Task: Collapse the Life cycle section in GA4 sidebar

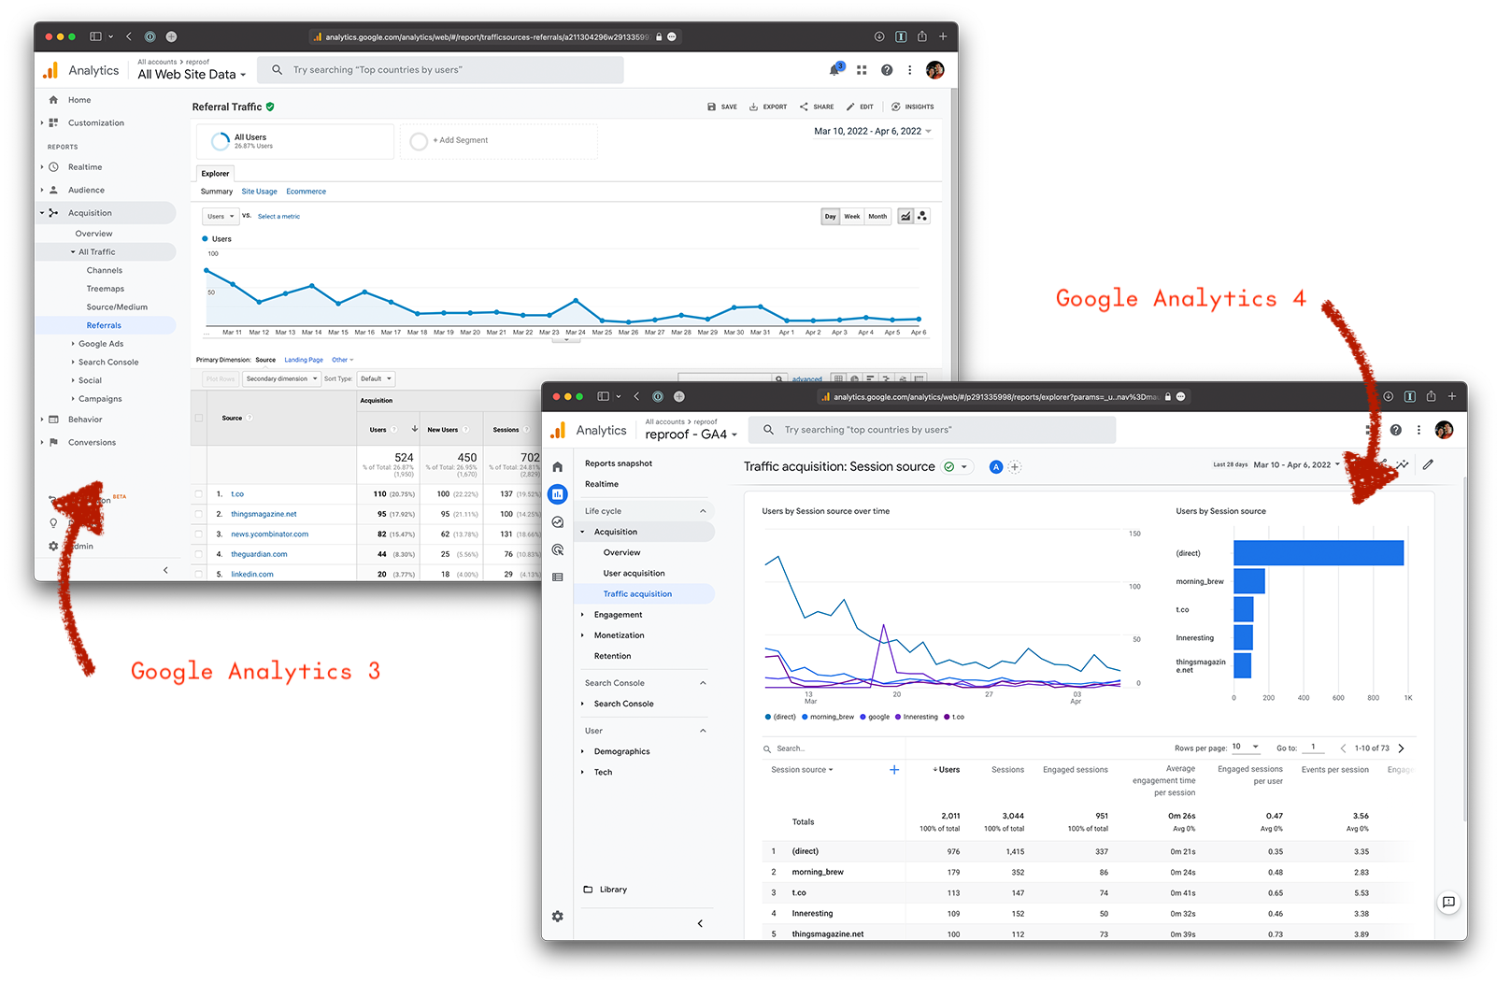Action: tap(703, 511)
